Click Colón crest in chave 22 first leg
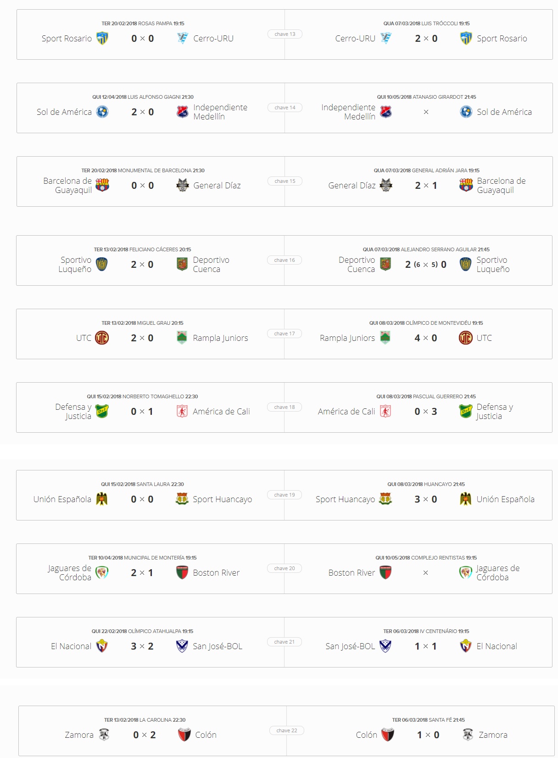558x758 pixels. coord(184,735)
